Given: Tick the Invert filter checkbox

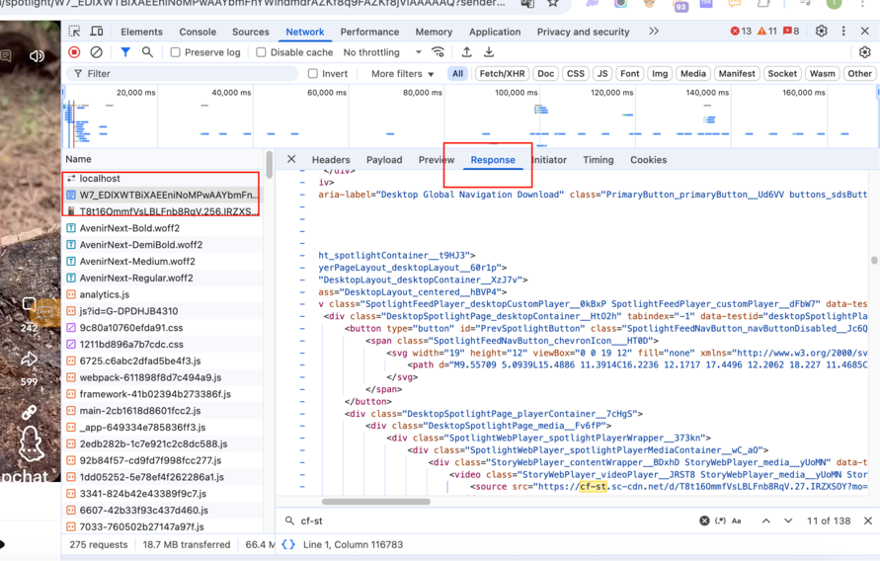Looking at the screenshot, I should click(313, 74).
